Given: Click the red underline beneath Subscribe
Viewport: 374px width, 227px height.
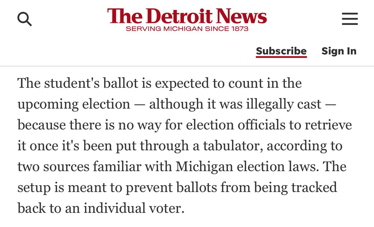Looking at the screenshot, I should [281, 57].
